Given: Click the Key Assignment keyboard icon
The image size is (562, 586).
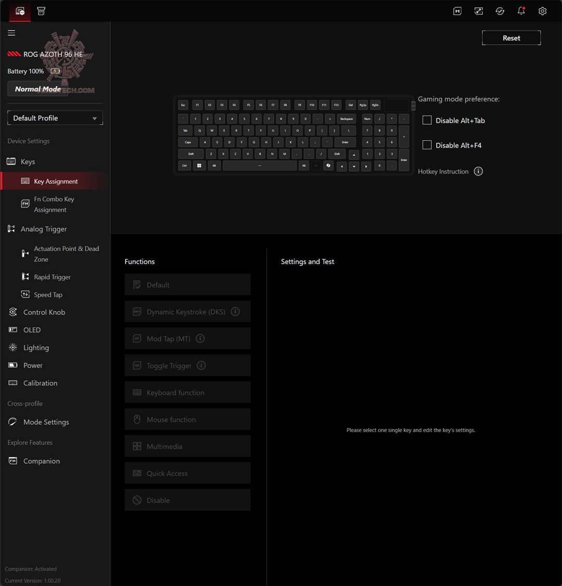Looking at the screenshot, I should point(25,181).
